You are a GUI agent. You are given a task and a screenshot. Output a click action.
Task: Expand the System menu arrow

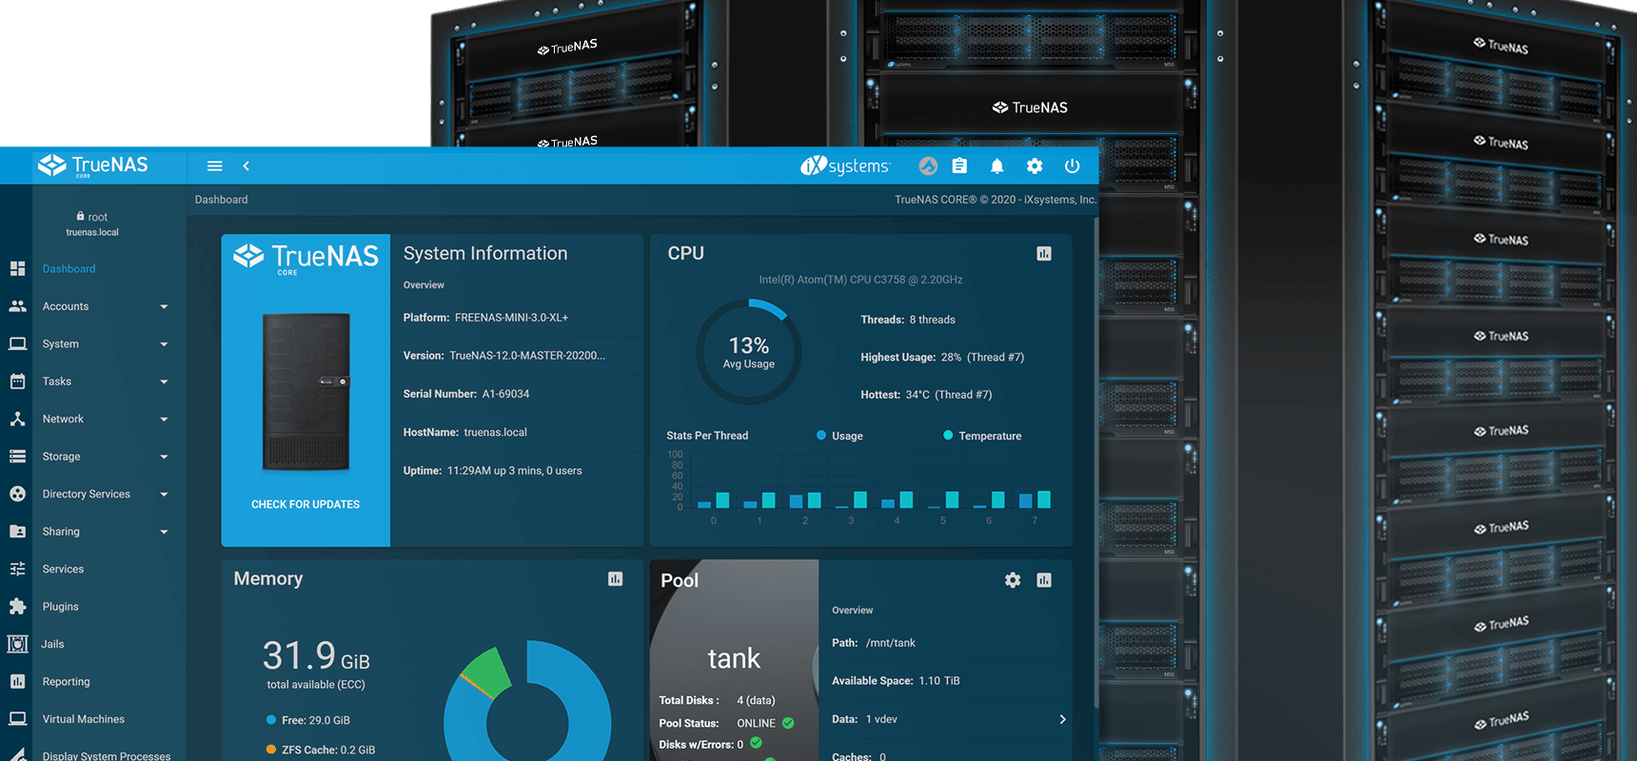[164, 344]
